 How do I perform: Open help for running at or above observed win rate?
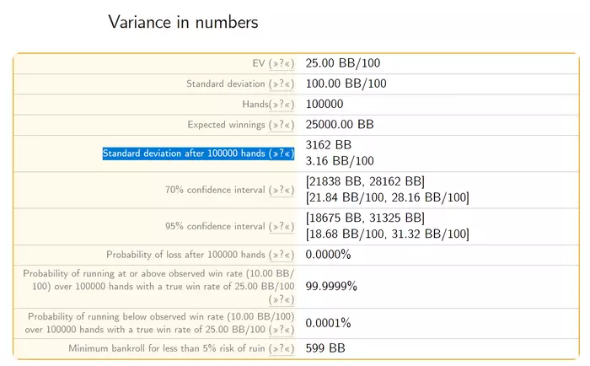(x=282, y=299)
